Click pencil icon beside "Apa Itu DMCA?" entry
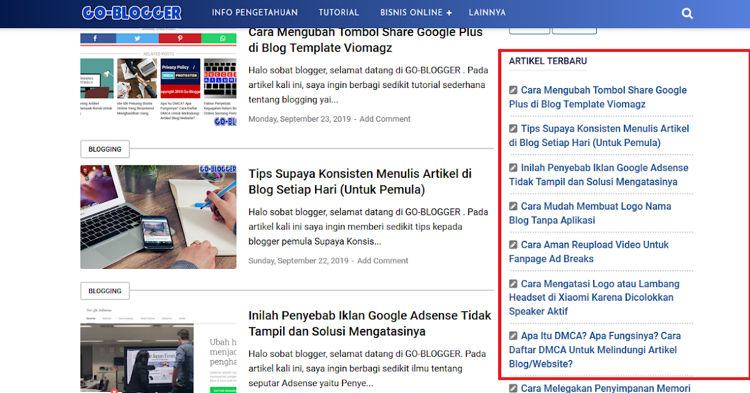This screenshot has height=393, width=750. coord(514,336)
